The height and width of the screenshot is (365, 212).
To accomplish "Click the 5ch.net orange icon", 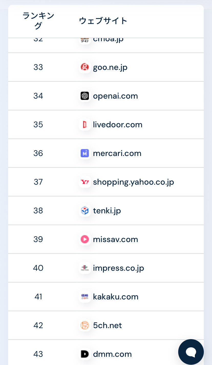I will coord(84,326).
